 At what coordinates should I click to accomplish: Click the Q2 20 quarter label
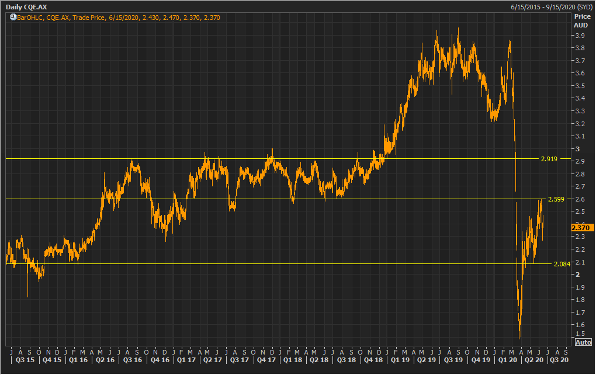click(534, 360)
